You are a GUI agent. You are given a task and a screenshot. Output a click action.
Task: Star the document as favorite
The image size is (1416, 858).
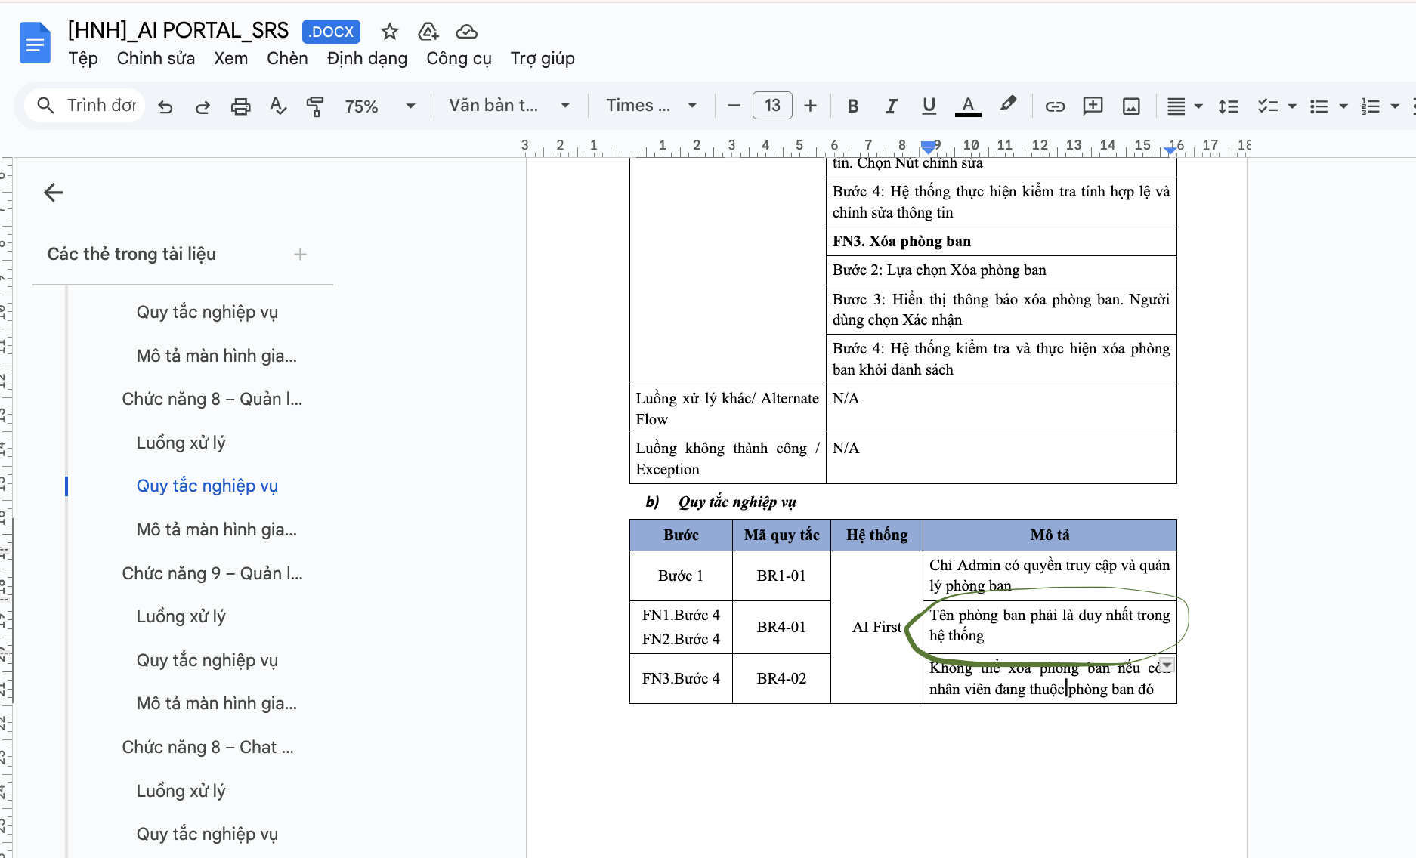click(x=389, y=32)
